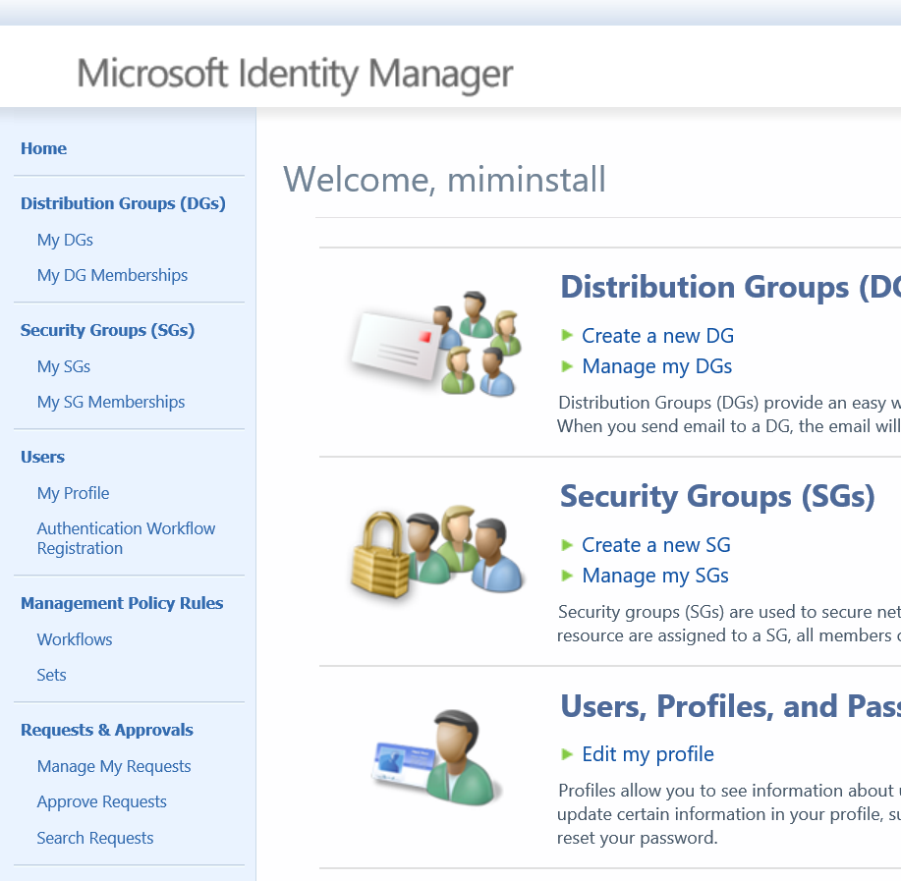Open Manage My Requests
Image resolution: width=901 pixels, height=881 pixels.
coord(114,766)
